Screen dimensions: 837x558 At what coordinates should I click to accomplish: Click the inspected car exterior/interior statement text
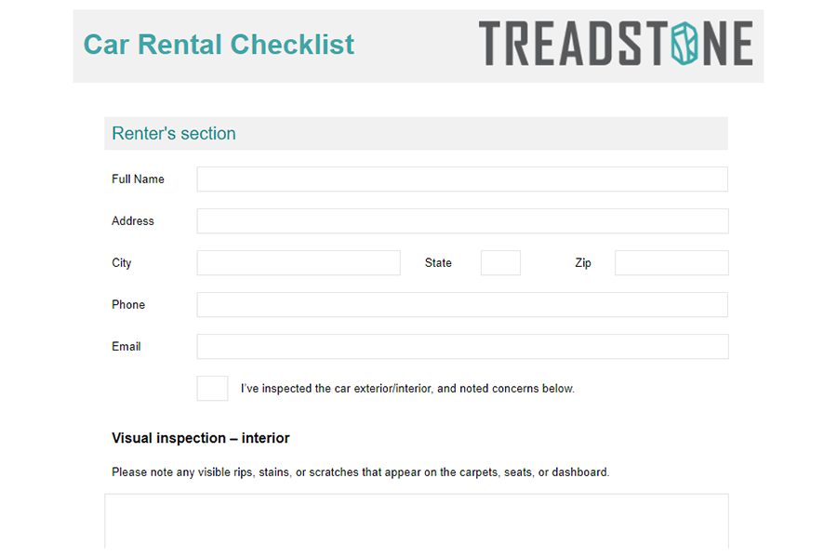click(x=407, y=389)
